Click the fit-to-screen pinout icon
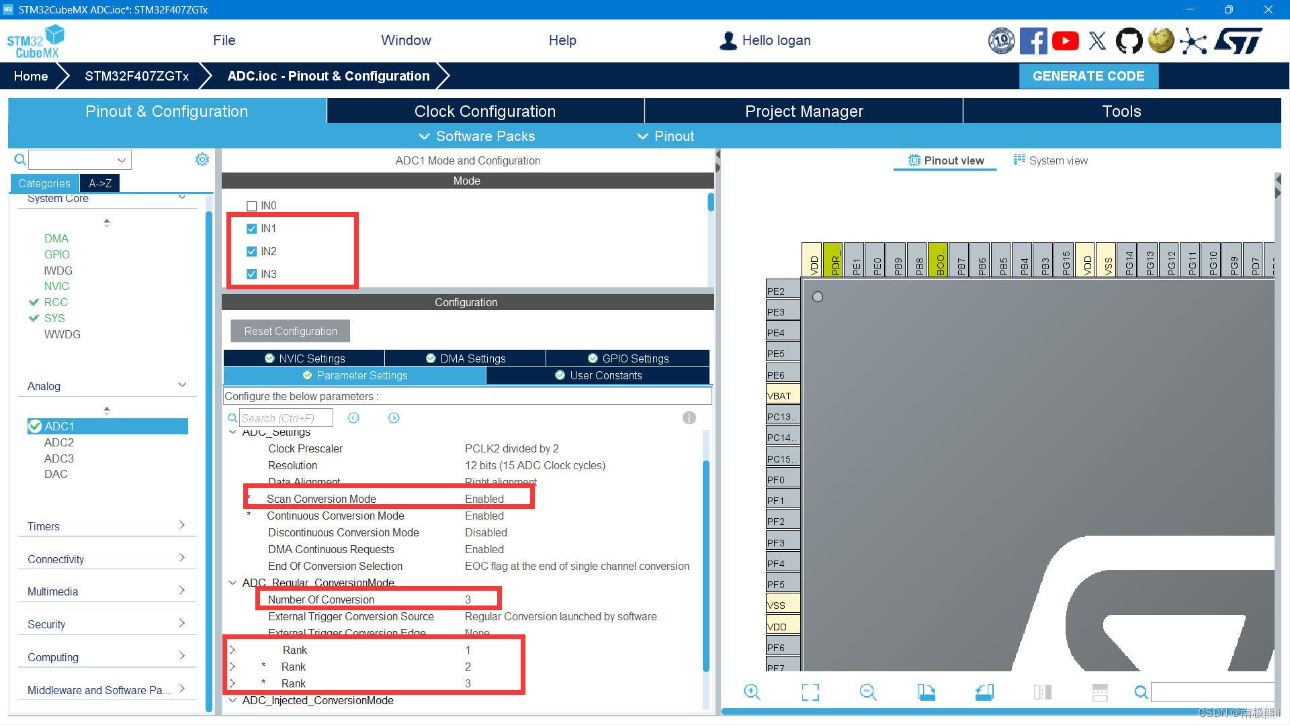This screenshot has height=725, width=1290. pos(810,692)
